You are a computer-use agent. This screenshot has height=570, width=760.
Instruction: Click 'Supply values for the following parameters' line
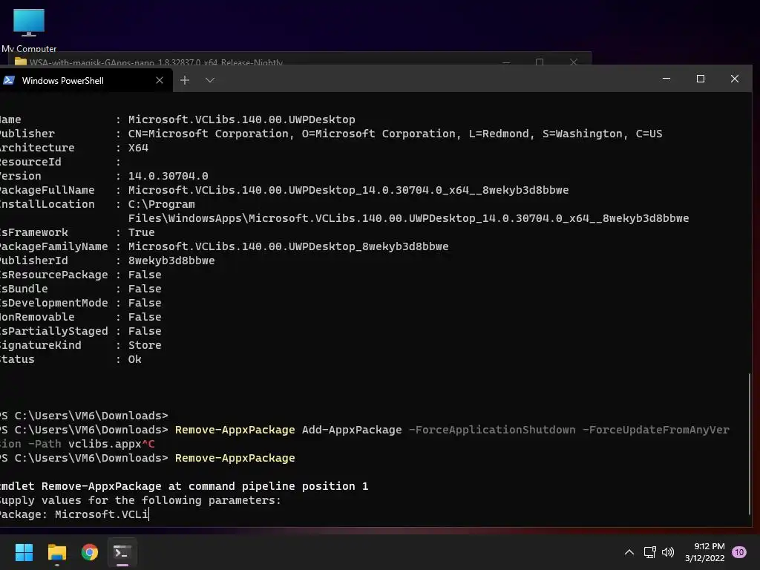140,500
